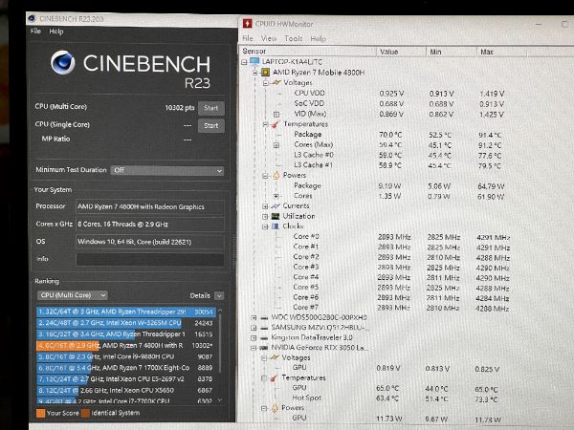Open HWMonitor View menu
The image size is (574, 430).
(x=269, y=38)
